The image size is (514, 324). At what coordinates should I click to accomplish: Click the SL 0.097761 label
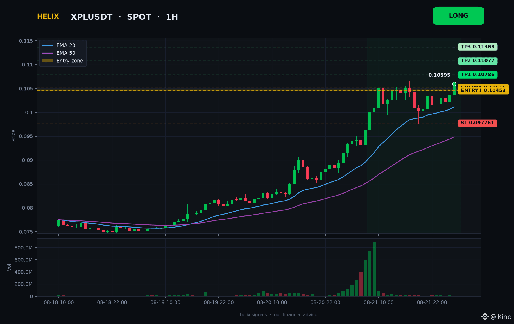(x=477, y=123)
